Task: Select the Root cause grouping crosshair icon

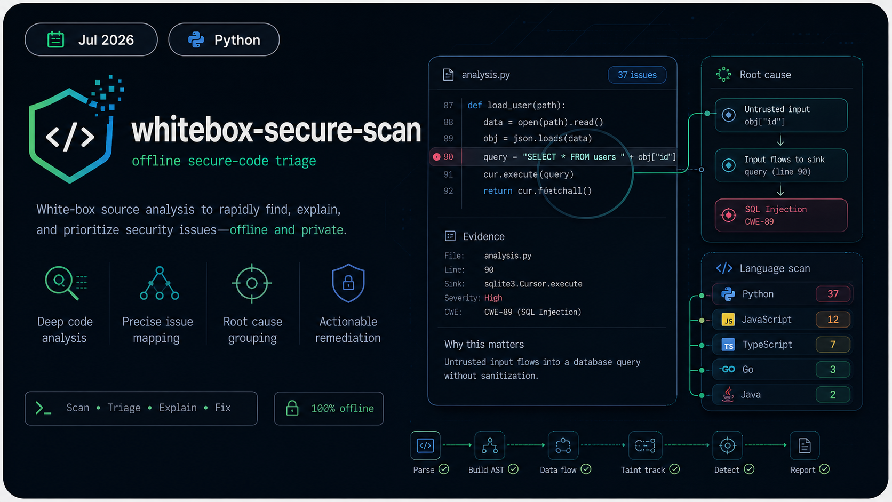Action: tap(252, 283)
